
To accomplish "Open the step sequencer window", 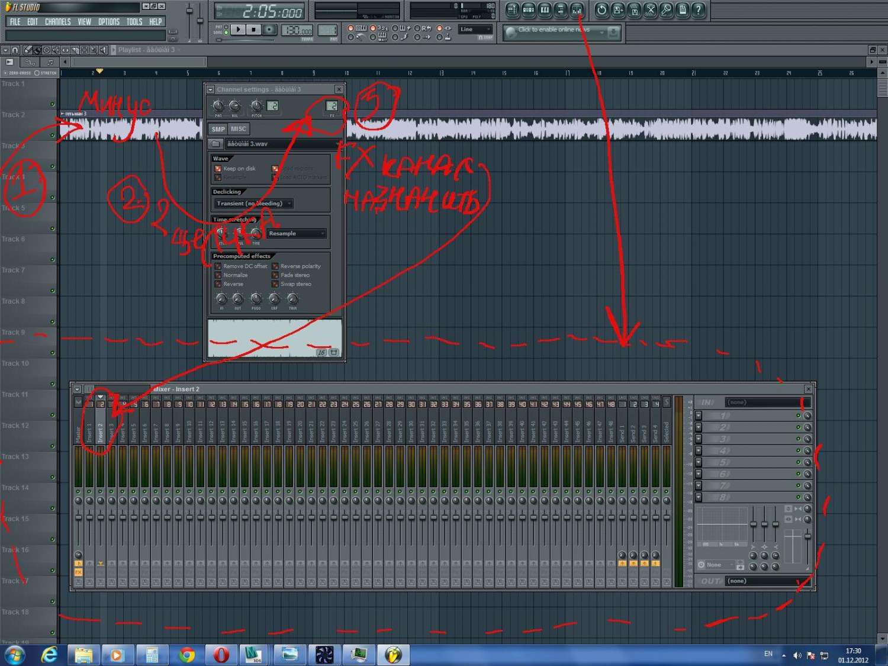I will [x=529, y=9].
